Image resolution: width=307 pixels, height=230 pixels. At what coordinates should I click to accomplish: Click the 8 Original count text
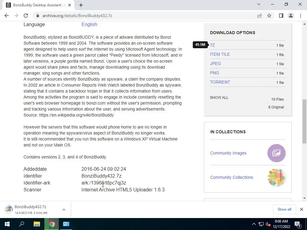point(276,107)
